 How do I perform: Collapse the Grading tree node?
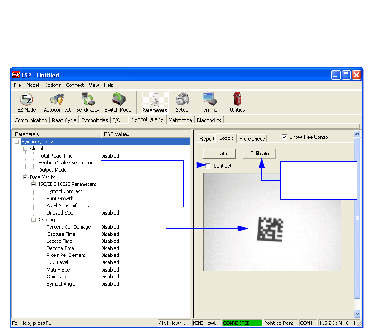(x=34, y=220)
